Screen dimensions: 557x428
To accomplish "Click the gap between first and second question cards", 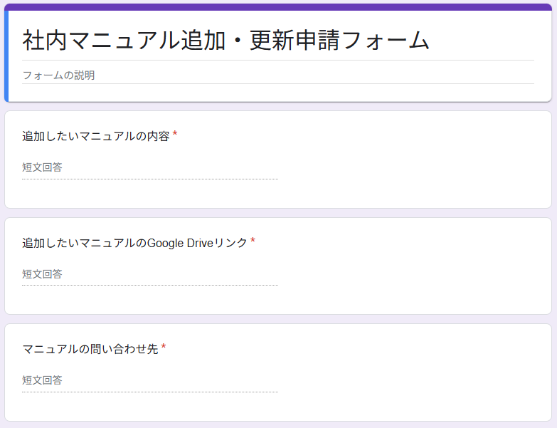I will click(277, 213).
